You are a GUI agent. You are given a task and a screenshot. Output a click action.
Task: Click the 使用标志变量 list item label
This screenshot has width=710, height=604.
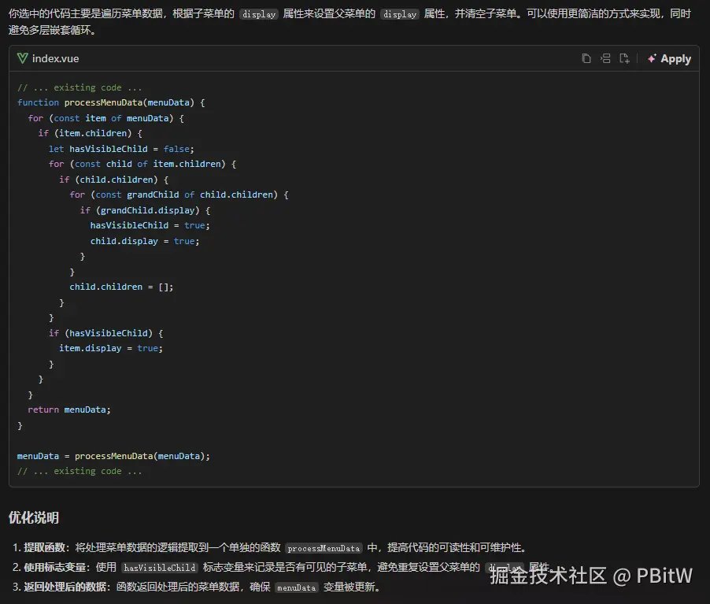click(x=55, y=567)
